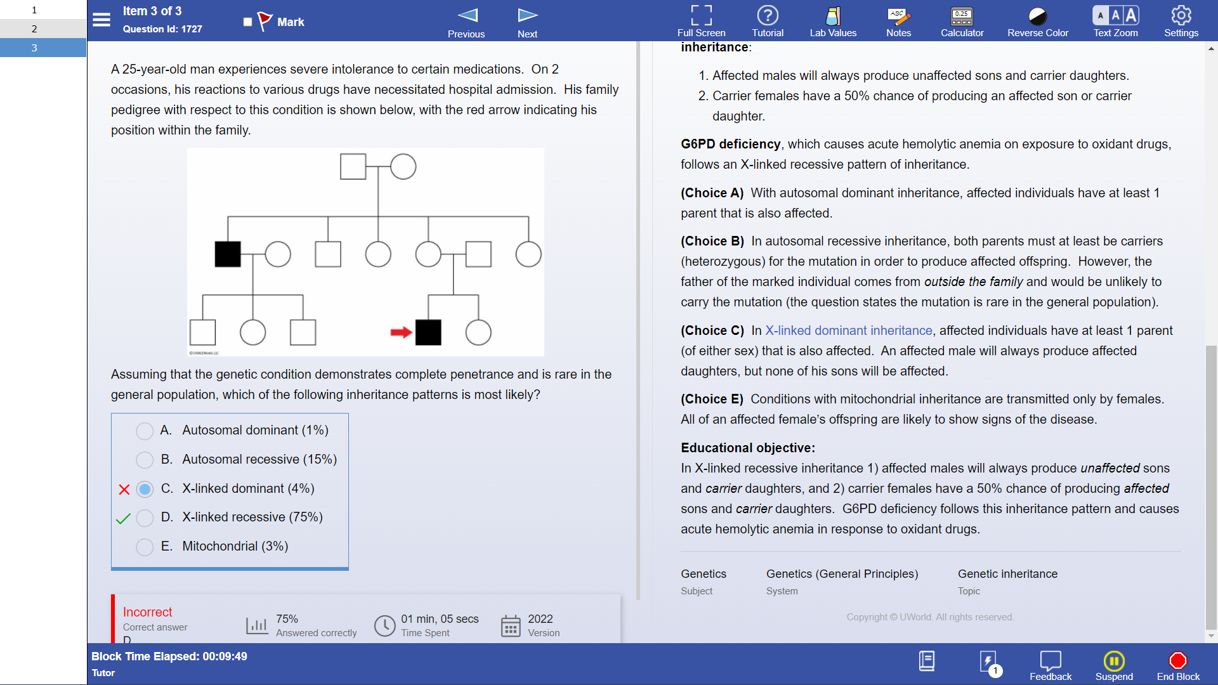Screen dimensions: 1218x685
Task: Jump to question 1 in sidebar
Action: [34, 10]
